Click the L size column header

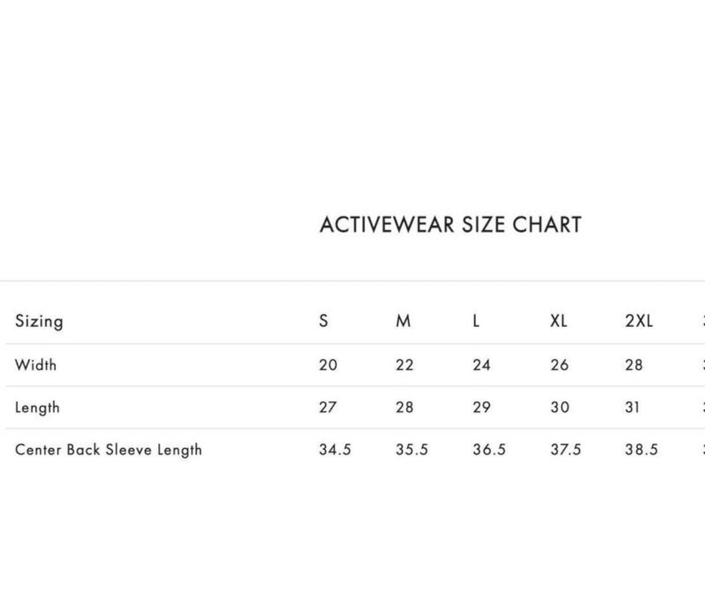476,321
